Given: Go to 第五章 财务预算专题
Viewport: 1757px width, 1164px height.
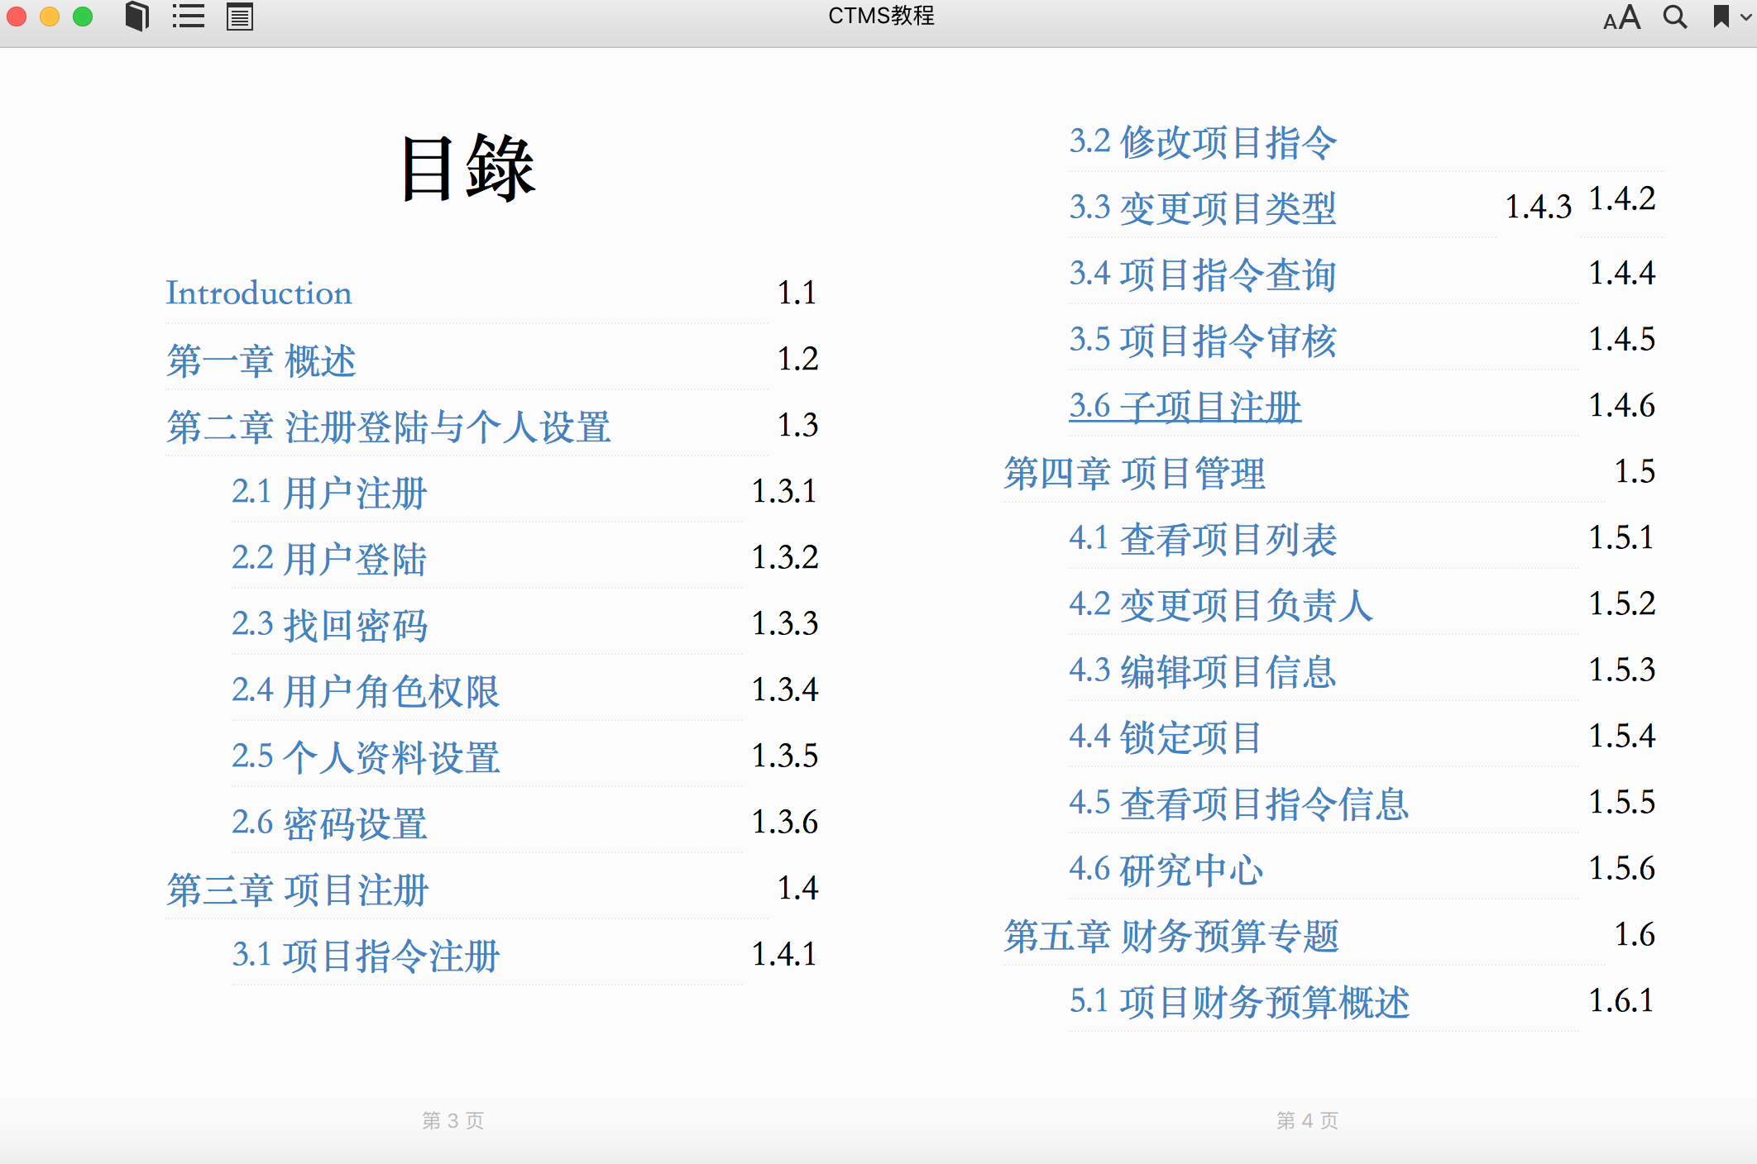Looking at the screenshot, I should tap(1171, 936).
